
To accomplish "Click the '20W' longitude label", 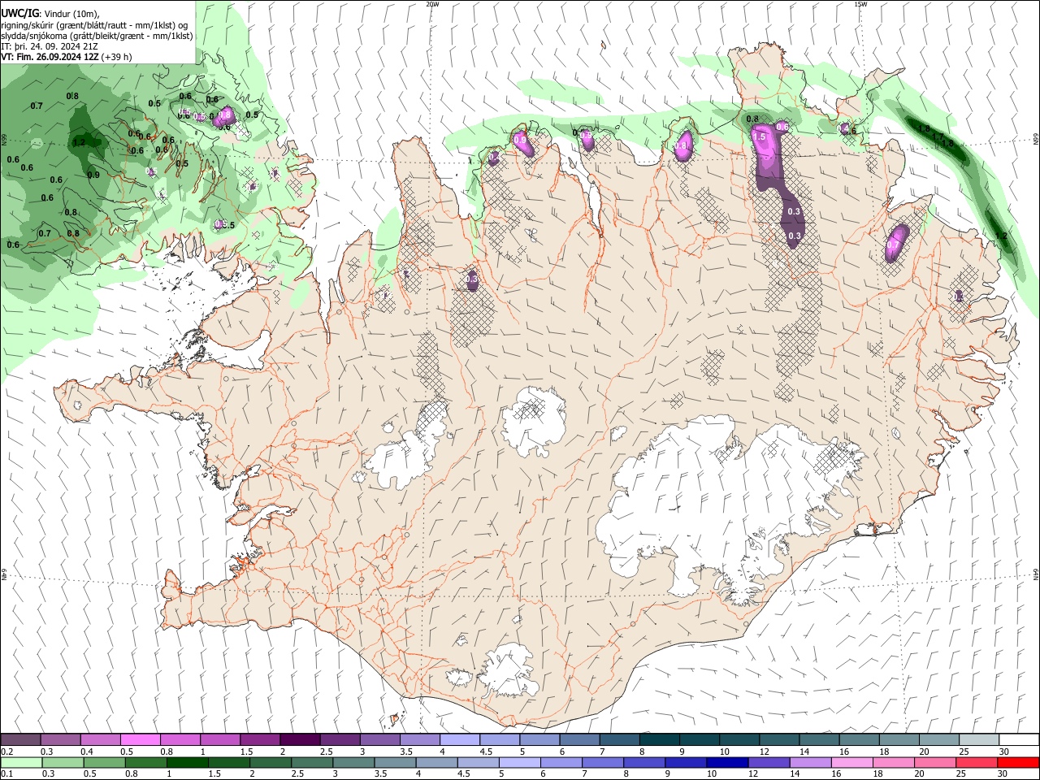I will tap(432, 4).
